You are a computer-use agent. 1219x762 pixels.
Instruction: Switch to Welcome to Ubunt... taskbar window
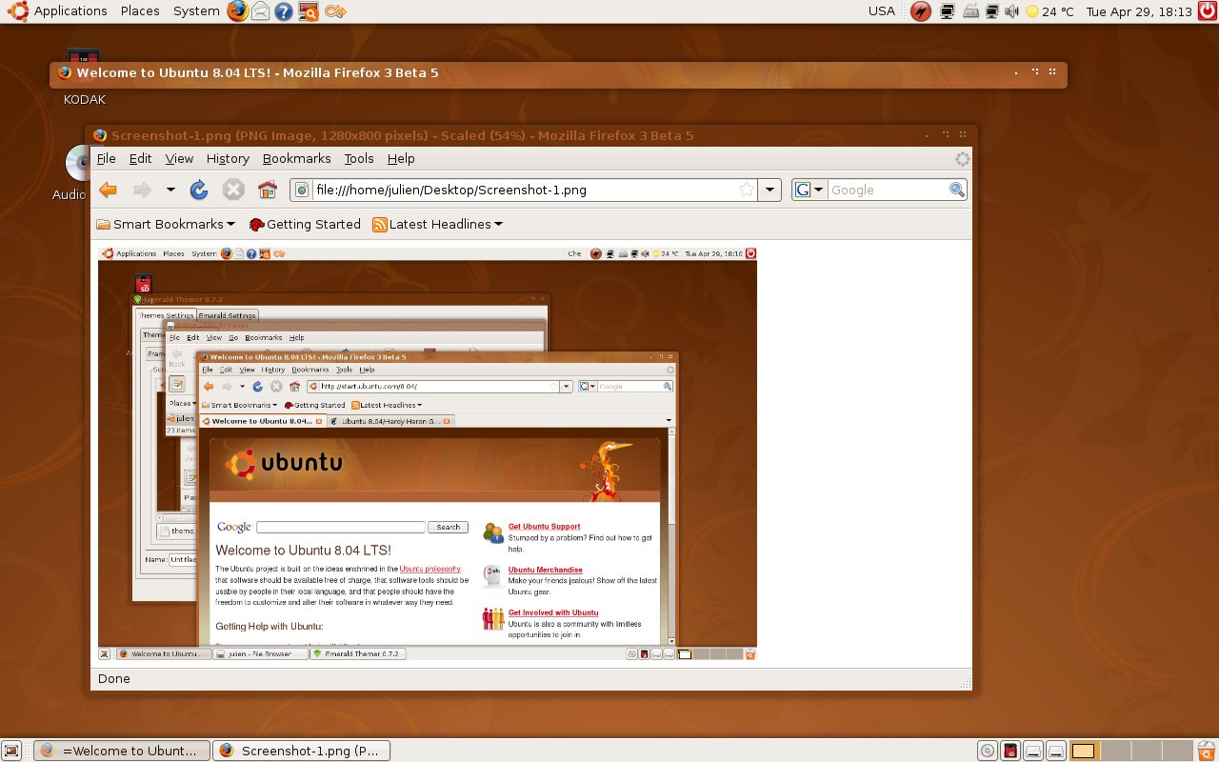(x=122, y=751)
